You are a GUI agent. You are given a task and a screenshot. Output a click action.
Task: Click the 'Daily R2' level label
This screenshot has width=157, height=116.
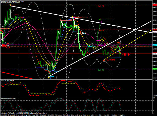point(101,6)
